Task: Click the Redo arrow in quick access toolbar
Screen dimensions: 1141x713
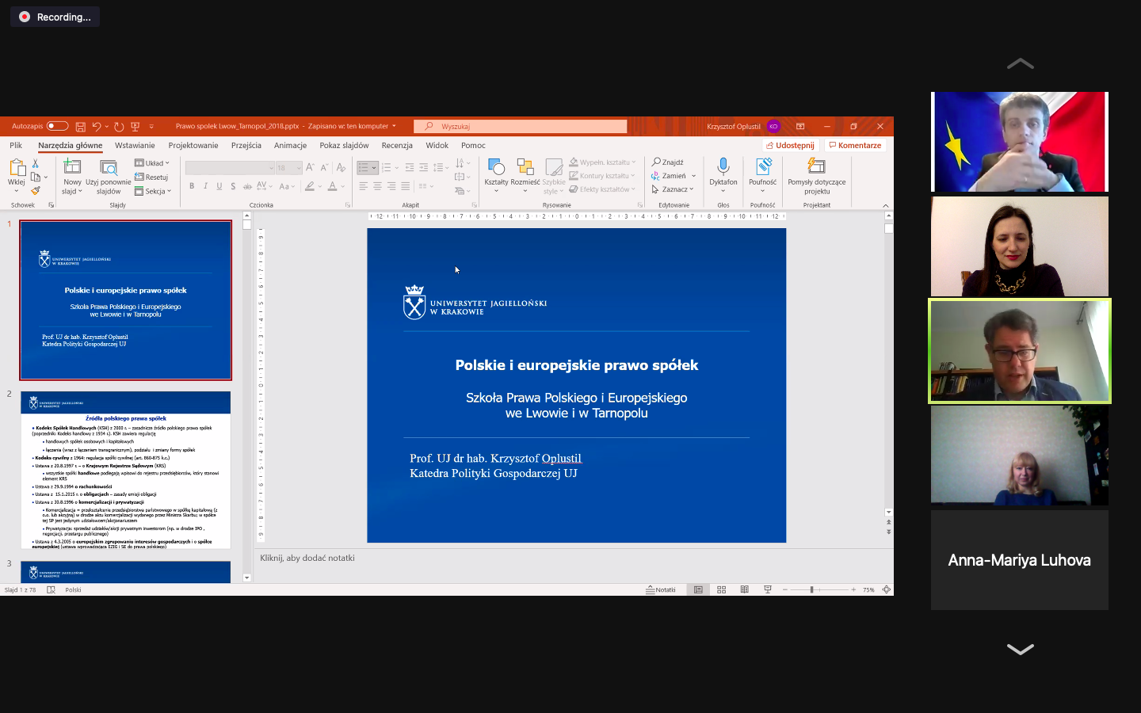Action: click(119, 127)
